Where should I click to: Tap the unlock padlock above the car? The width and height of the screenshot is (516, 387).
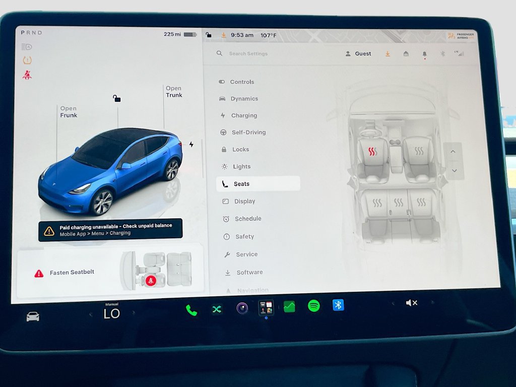(116, 98)
